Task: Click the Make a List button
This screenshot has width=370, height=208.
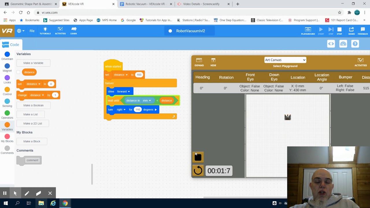Action: pos(30,114)
